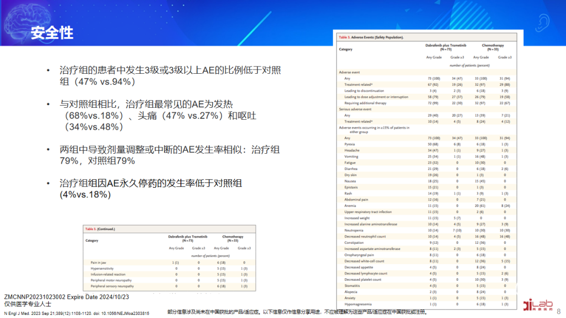The height and width of the screenshot is (318, 566).
Task: Click 'Pain in jaw' row in continued table
Action: click(x=169, y=263)
